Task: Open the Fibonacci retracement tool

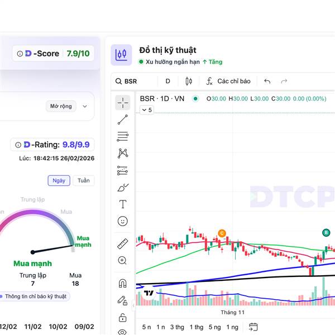Action: point(123,137)
